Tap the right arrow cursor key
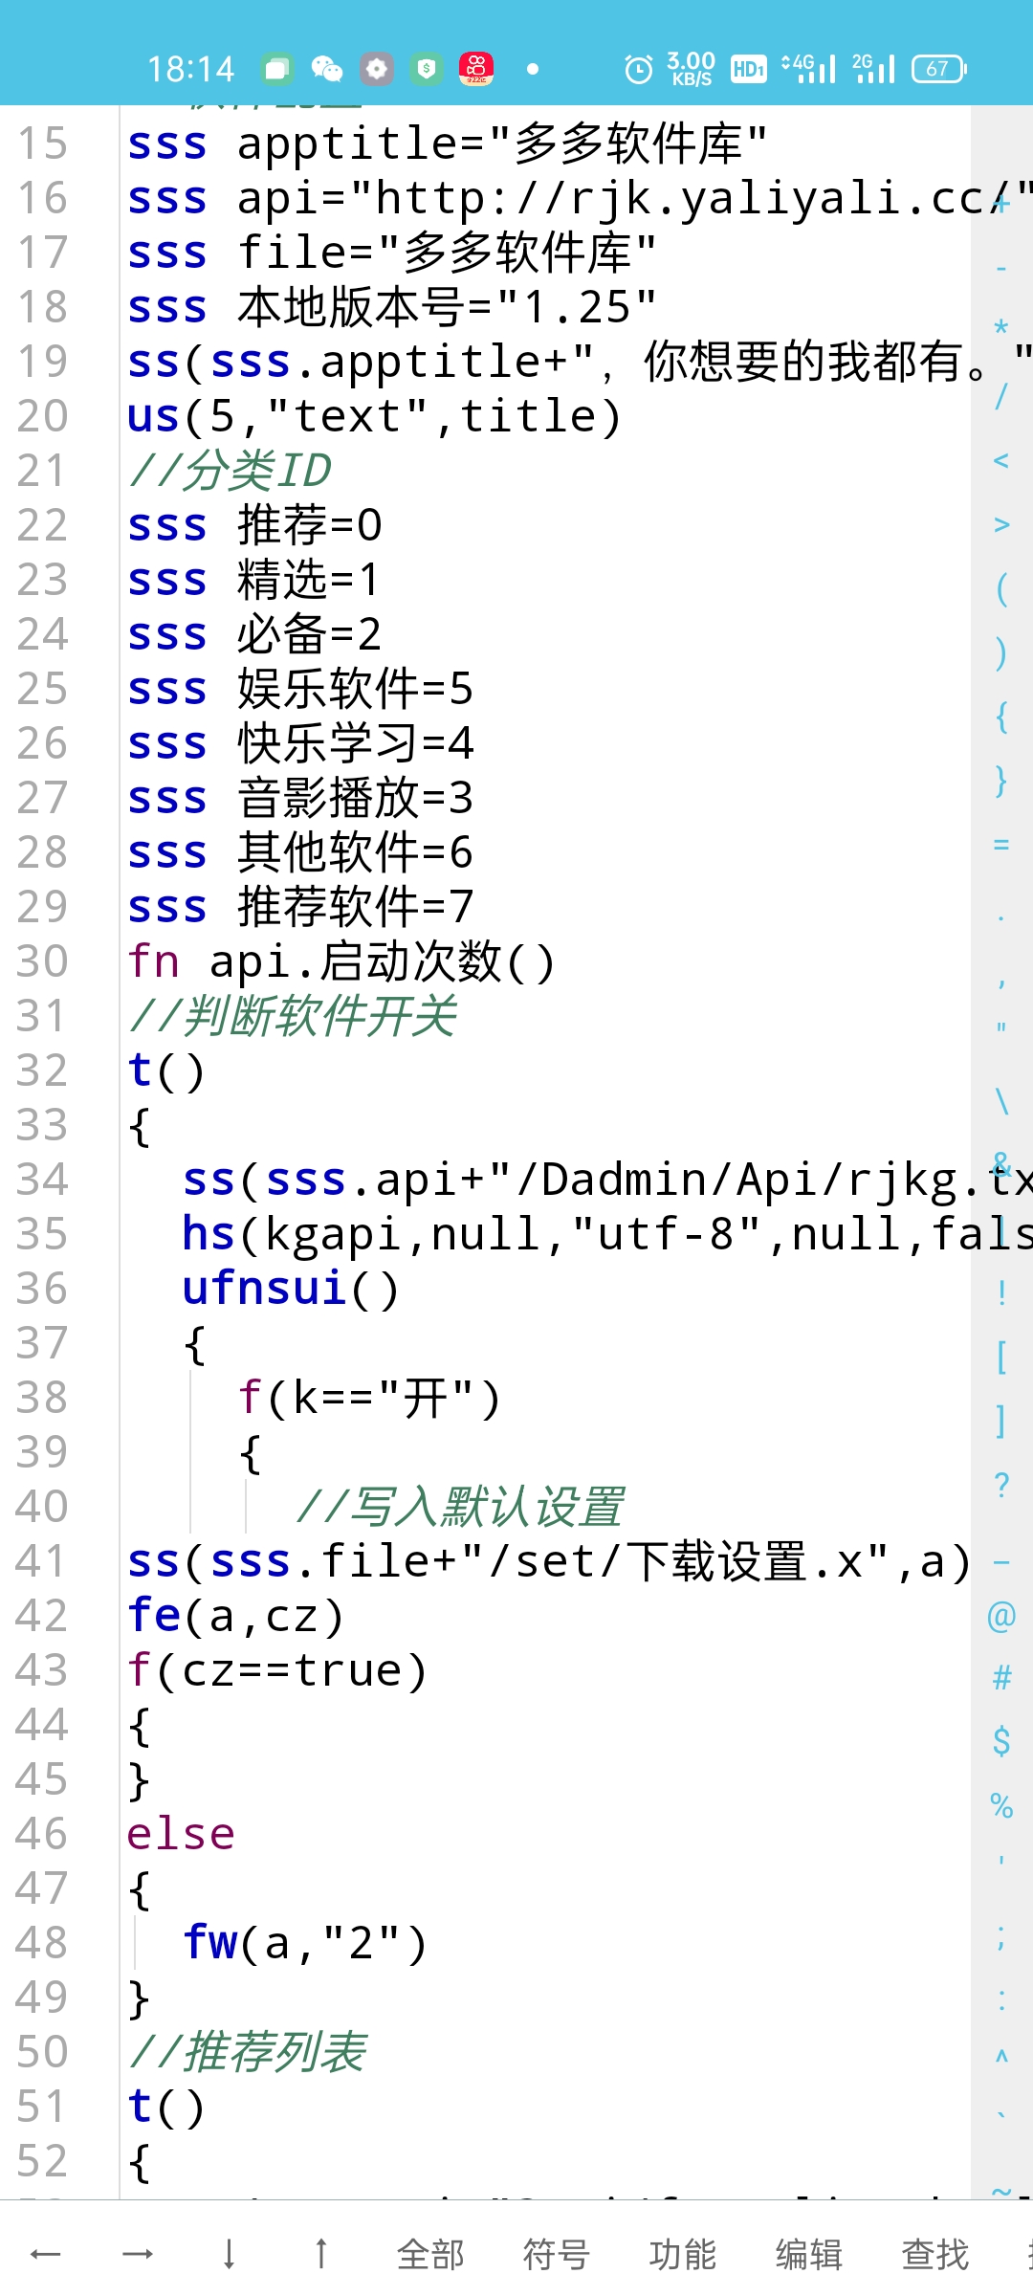Screen dimensions: 1033x2296 point(138,2254)
